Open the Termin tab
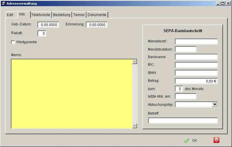 click(x=79, y=15)
